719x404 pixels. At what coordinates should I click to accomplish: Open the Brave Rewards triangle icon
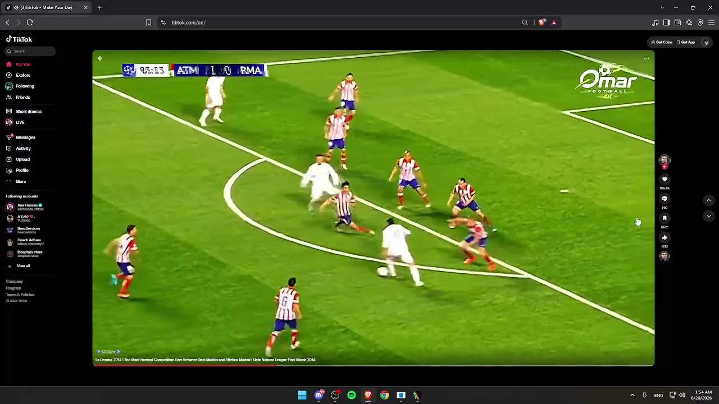(x=554, y=22)
